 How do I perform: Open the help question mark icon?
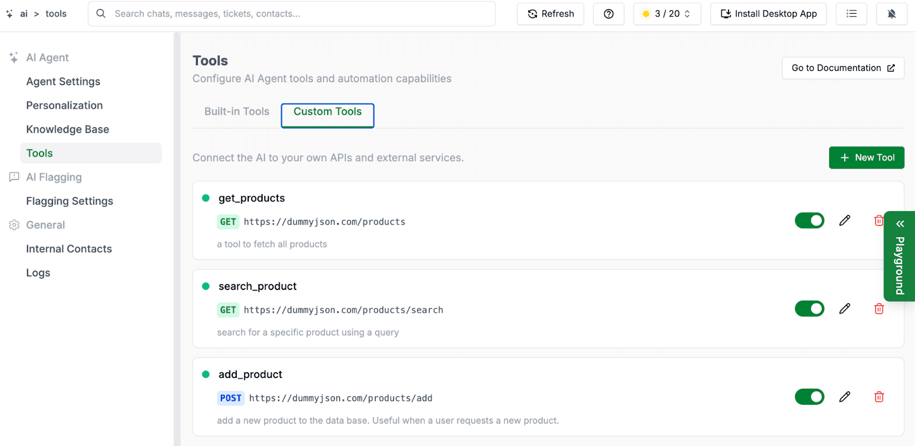[x=608, y=14]
